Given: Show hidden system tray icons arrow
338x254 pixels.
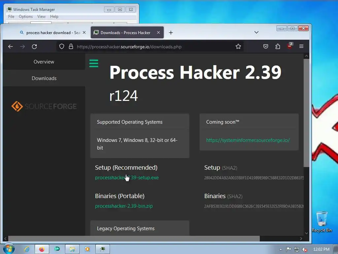Looking at the screenshot, I should coord(281,249).
